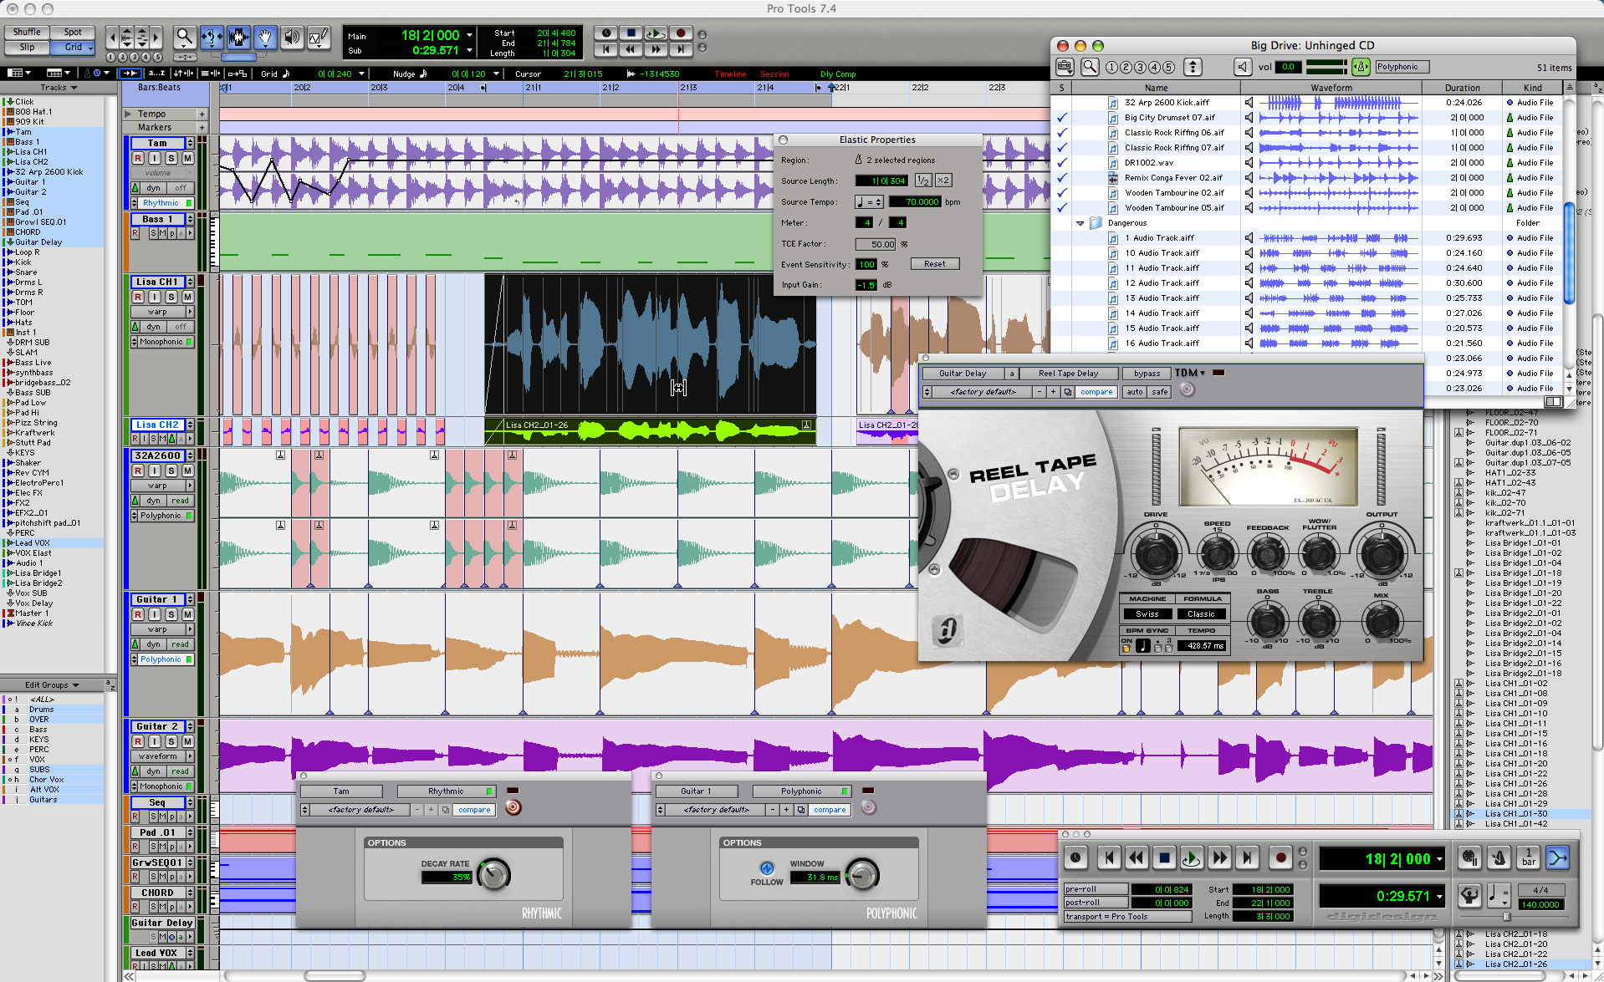Toggle the metronome click in the Transport window
This screenshot has height=982, width=1604.
1499,857
